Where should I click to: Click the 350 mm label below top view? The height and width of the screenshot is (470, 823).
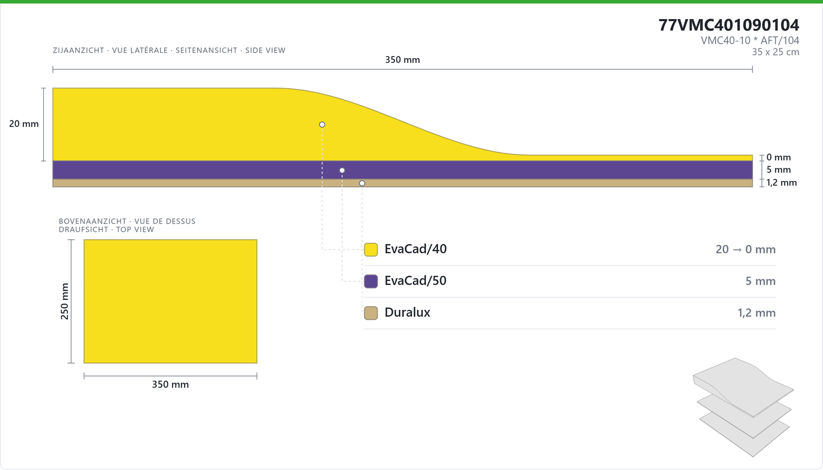170,385
